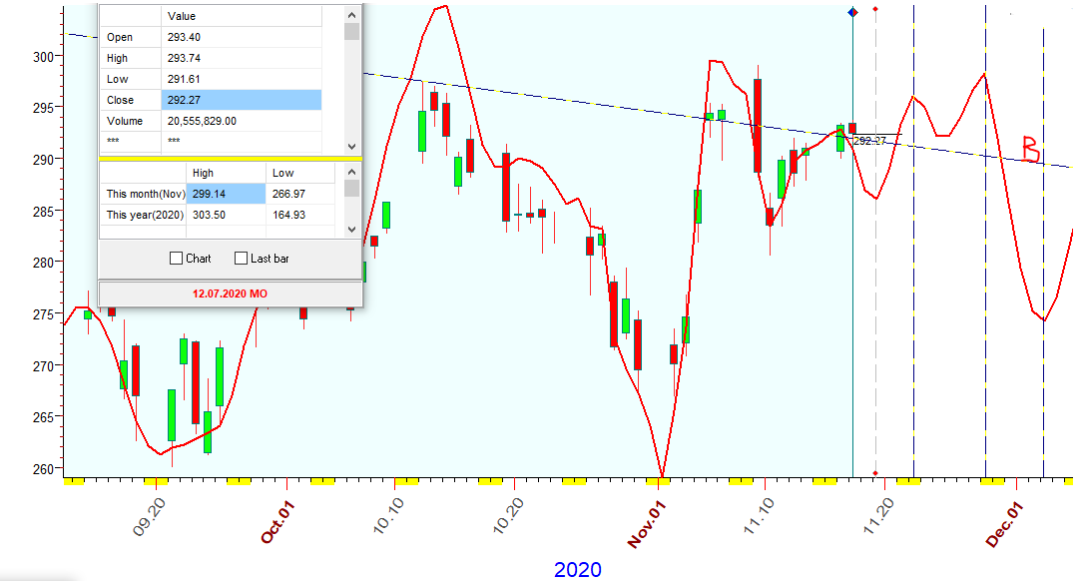Click the This month high 299.14 cell

point(226,194)
